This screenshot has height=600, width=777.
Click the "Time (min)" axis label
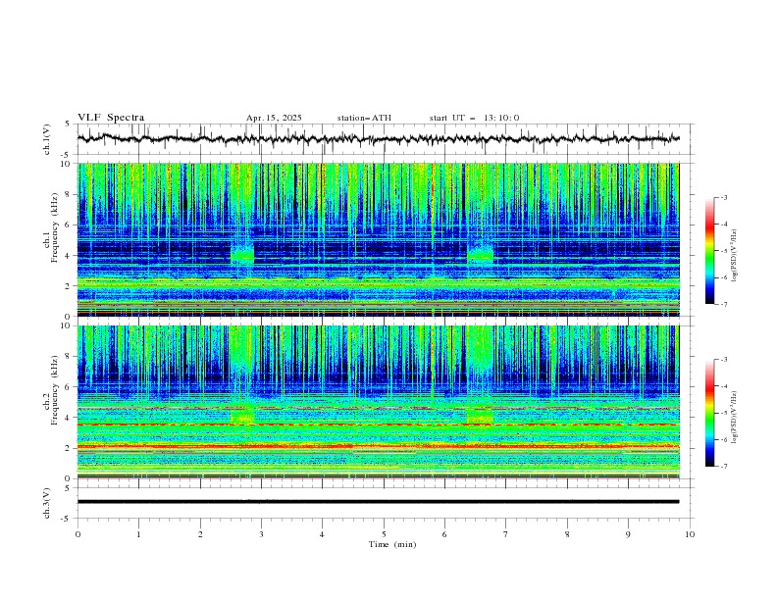pyautogui.click(x=392, y=544)
